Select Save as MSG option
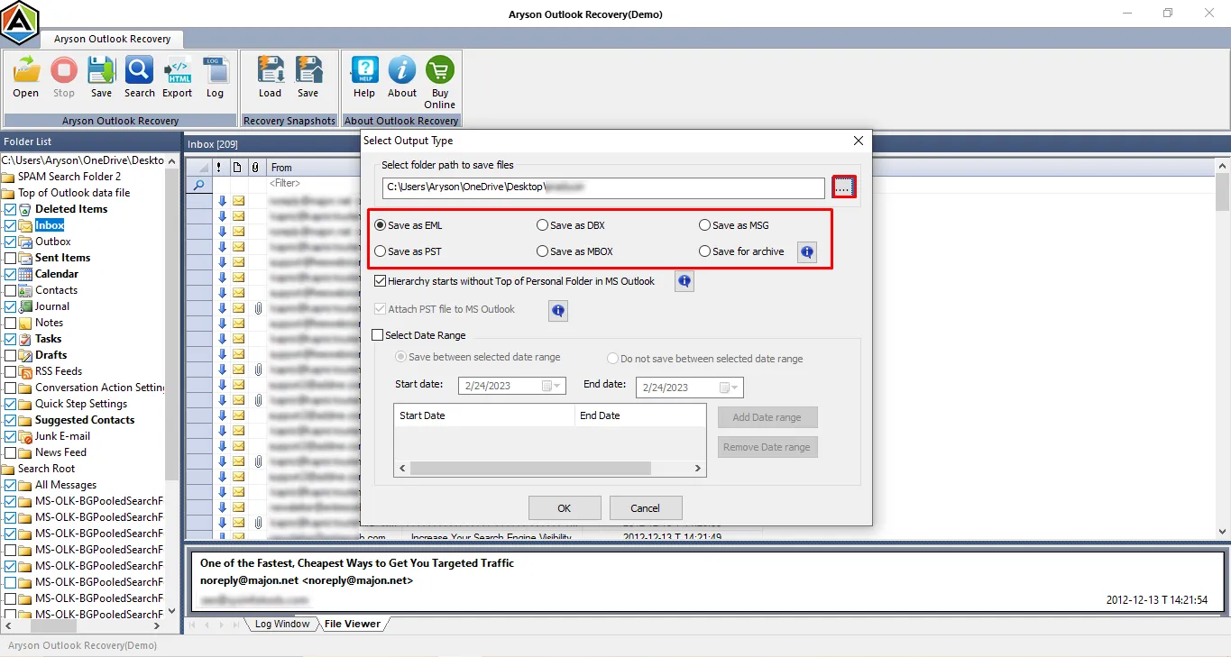Screen dimensions: 1231x657 pyautogui.click(x=734, y=225)
